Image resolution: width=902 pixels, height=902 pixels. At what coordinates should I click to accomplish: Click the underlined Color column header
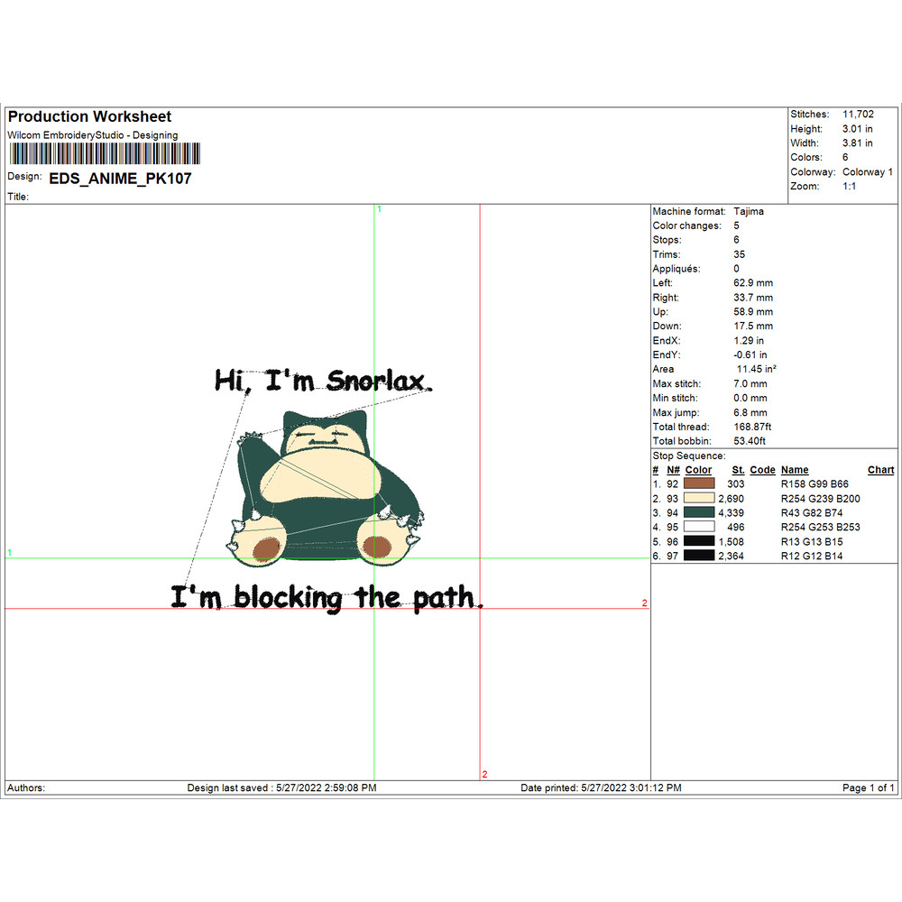pos(698,470)
